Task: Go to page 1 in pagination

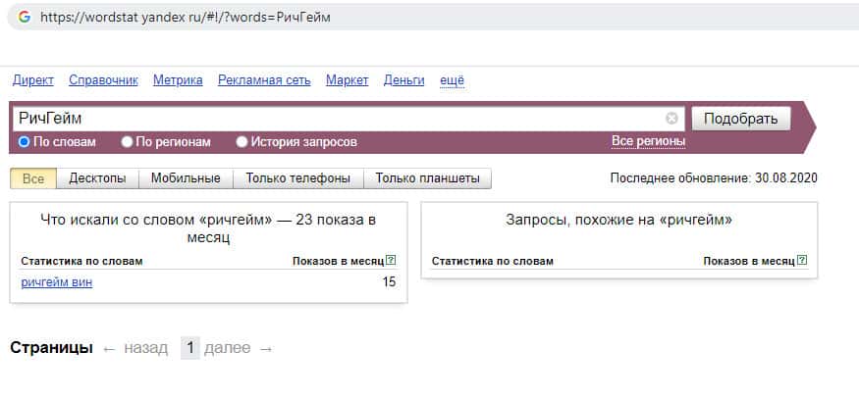Action: (x=190, y=348)
